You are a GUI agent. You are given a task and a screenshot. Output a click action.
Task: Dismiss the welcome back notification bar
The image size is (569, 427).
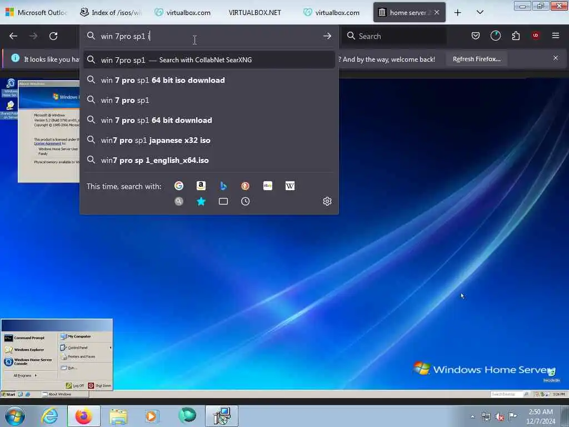pos(556,58)
